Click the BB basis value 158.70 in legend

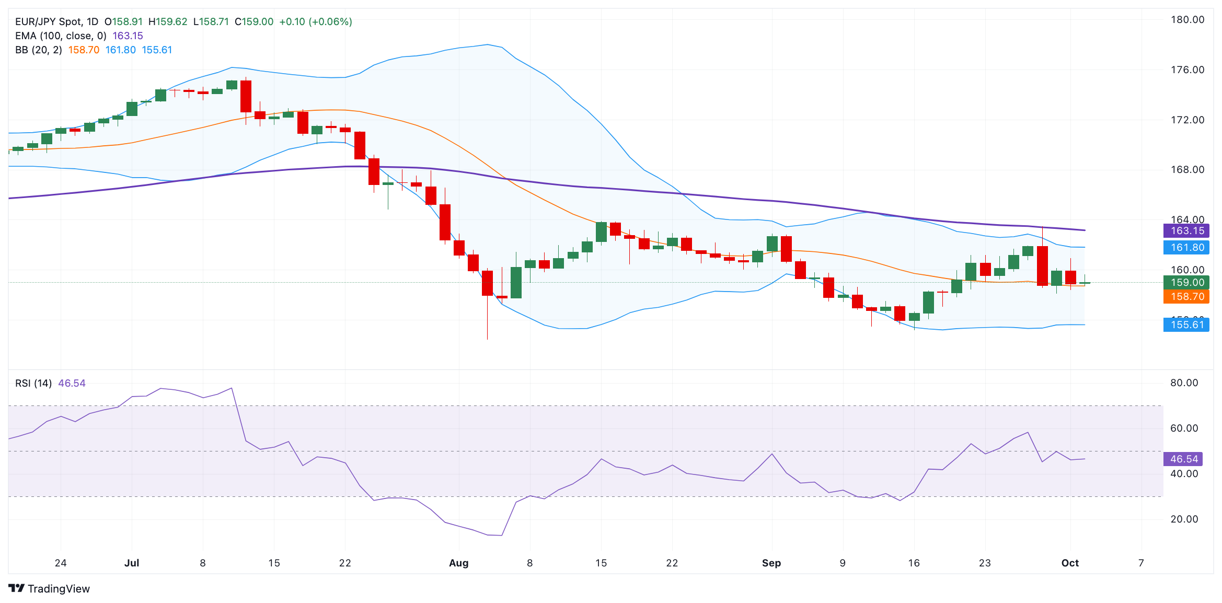click(x=84, y=50)
